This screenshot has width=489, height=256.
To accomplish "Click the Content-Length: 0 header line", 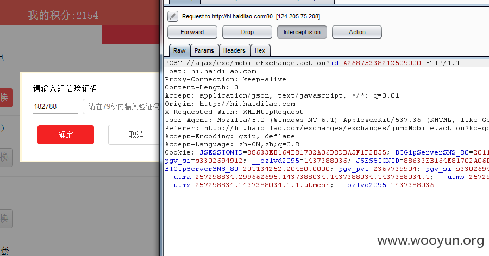I will click(x=202, y=87).
